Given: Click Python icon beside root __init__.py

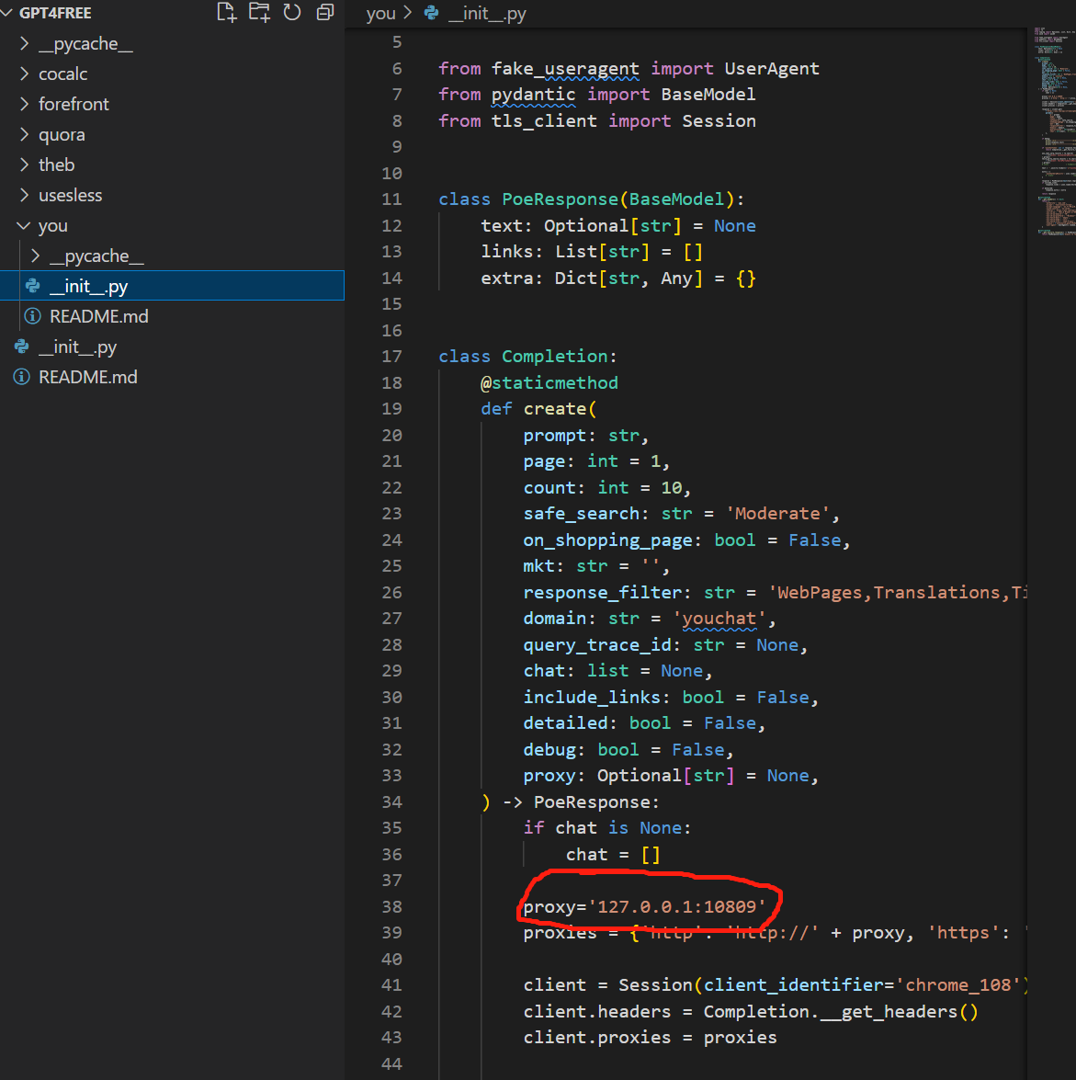Looking at the screenshot, I should point(22,347).
